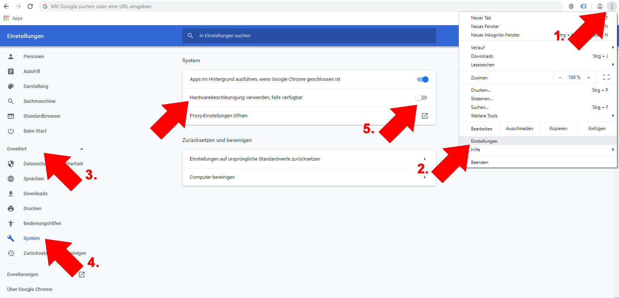Click the 100 % zoom value

tap(574, 77)
